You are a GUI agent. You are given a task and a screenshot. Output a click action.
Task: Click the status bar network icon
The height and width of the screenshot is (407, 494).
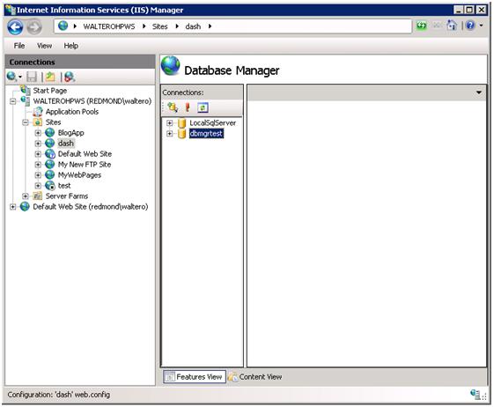pos(476,395)
